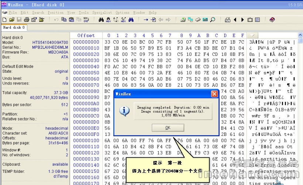The image size is (303, 185).
Task: Click the Replace hex values icon
Action: click(123, 20)
